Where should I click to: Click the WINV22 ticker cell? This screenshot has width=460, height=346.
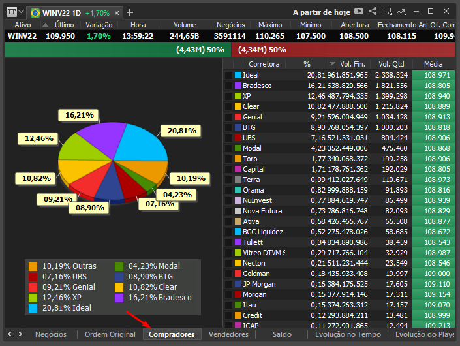tap(22, 36)
